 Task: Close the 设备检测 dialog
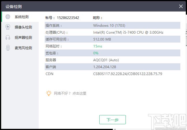[181, 6]
